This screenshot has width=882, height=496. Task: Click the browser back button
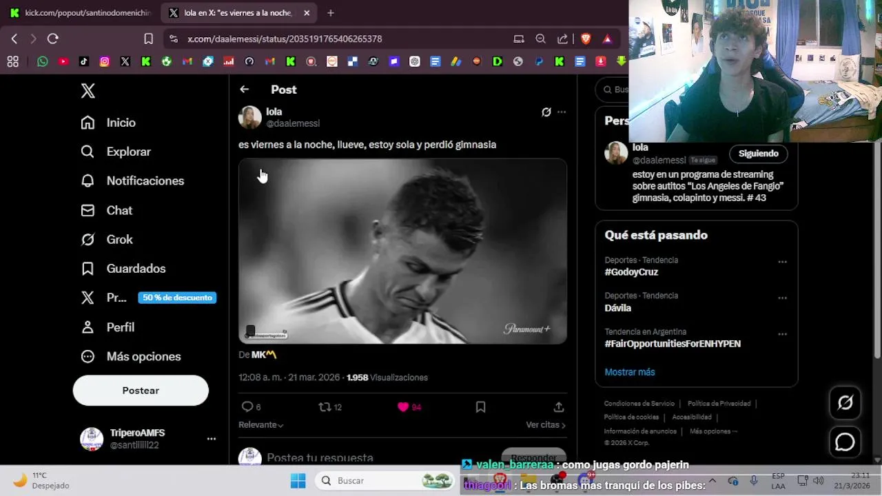tap(14, 39)
